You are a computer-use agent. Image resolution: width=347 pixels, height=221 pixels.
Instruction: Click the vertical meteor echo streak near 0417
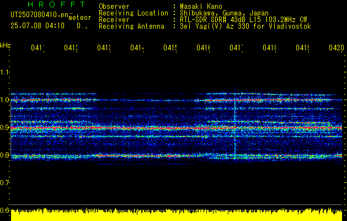click(235, 124)
